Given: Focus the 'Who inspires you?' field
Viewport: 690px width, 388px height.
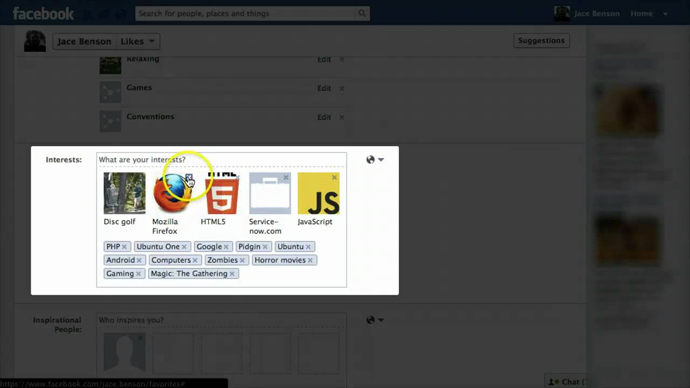Looking at the screenshot, I should (221, 320).
